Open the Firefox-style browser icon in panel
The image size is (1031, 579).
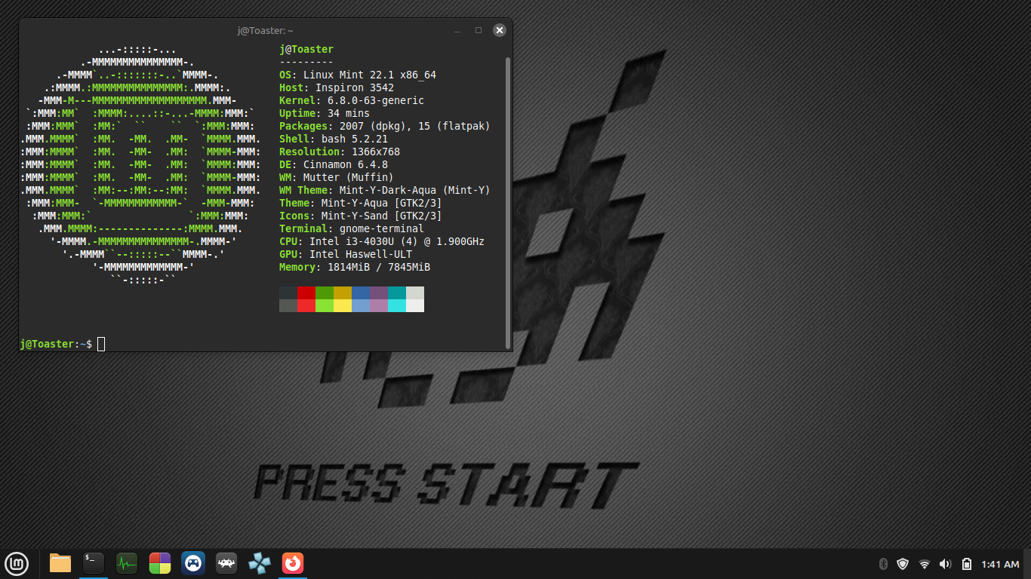click(293, 563)
